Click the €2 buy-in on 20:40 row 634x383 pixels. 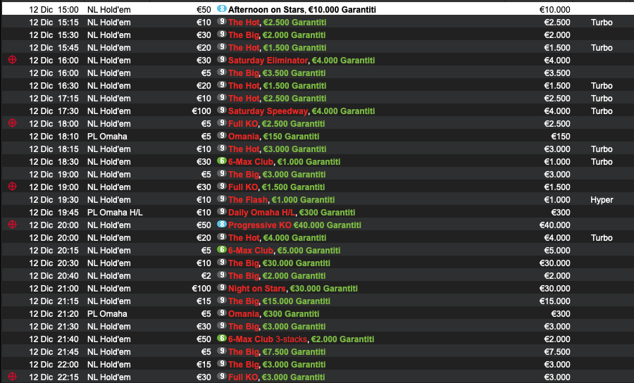pyautogui.click(x=206, y=275)
